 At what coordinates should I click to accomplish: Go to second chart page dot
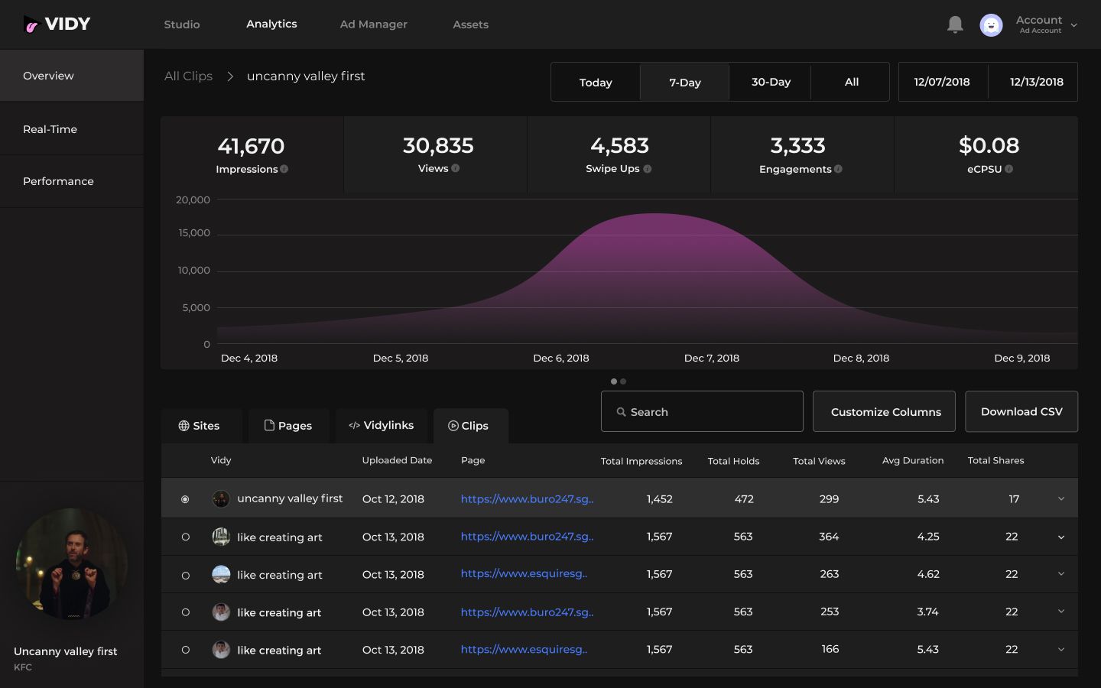[623, 381]
